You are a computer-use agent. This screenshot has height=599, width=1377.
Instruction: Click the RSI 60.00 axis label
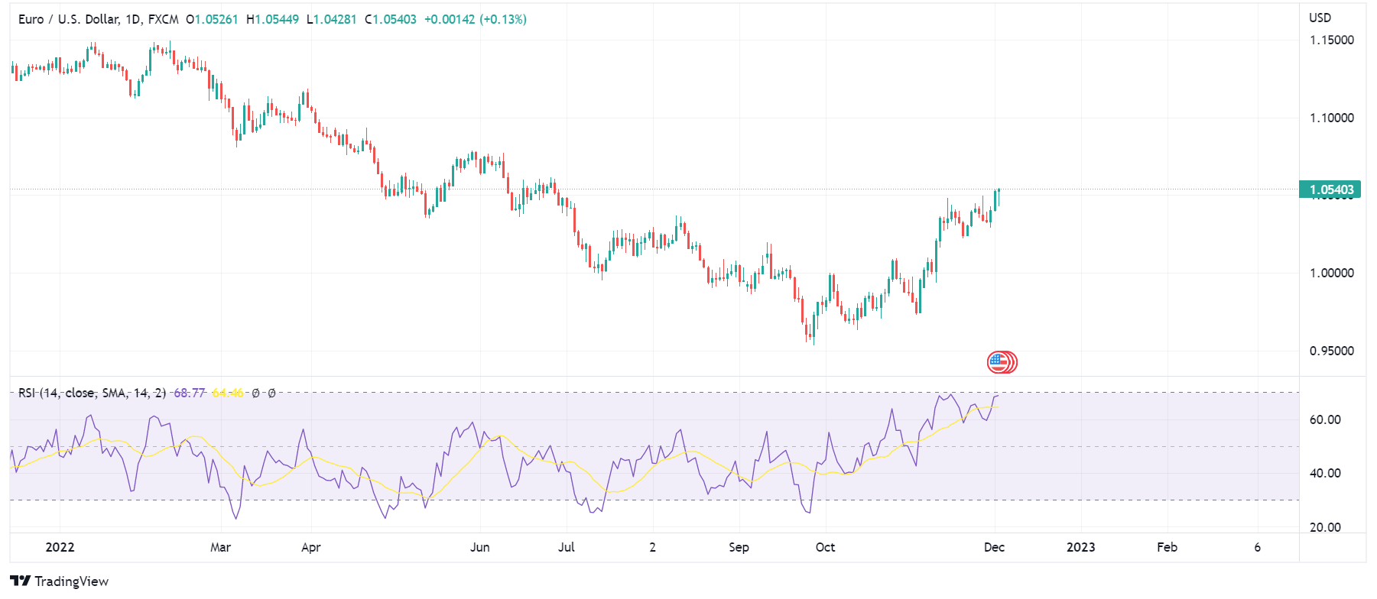point(1325,419)
